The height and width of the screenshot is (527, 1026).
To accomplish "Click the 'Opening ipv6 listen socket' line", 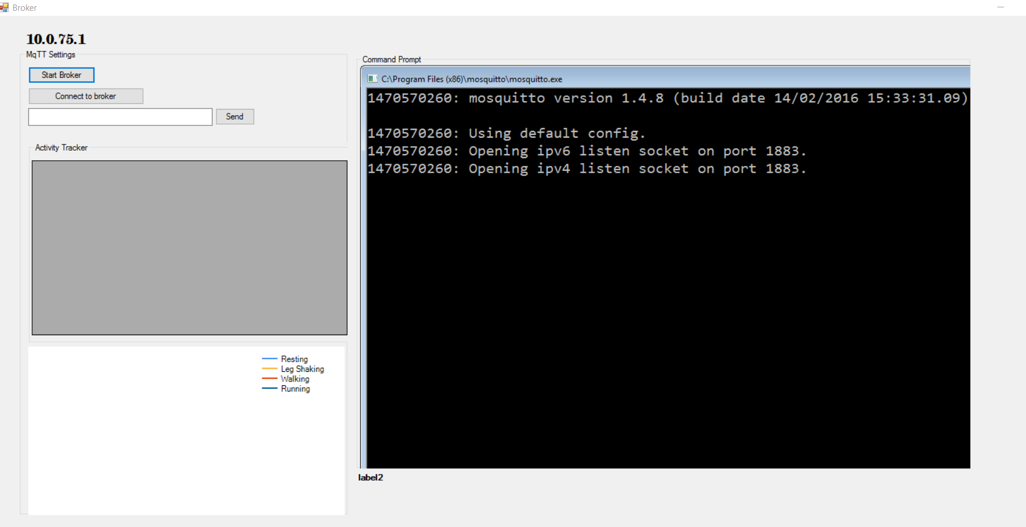I will (x=587, y=151).
